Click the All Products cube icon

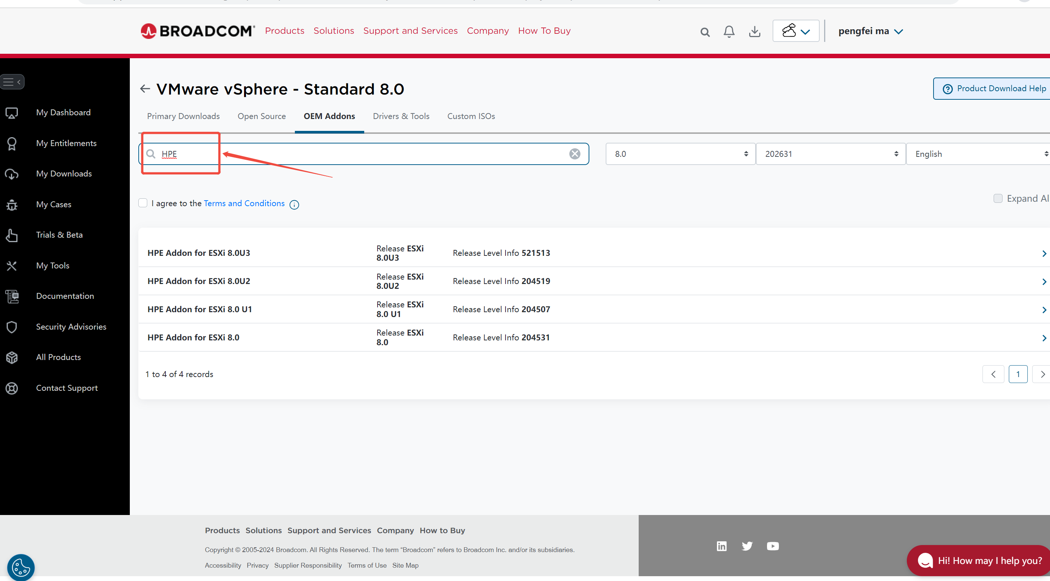point(11,357)
